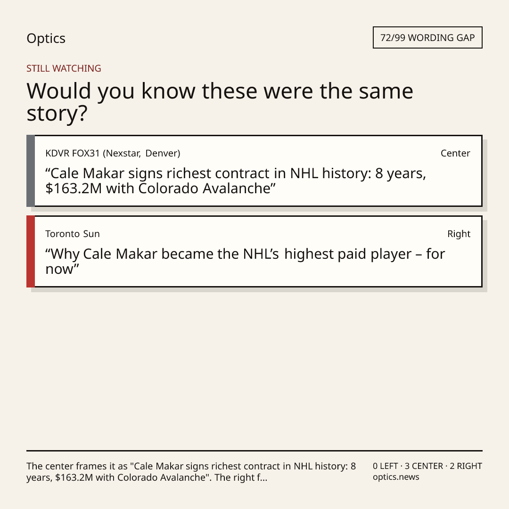
Task: Click "$163.2M with Colorado Avalanche" line in the first card
Action: 160,189
